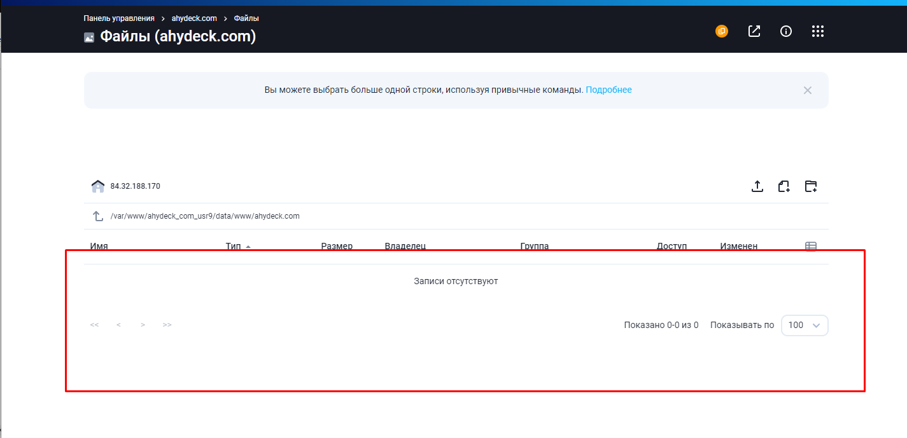Click the Файлы page title icon
Viewport: 907px width, 438px height.
coord(89,38)
